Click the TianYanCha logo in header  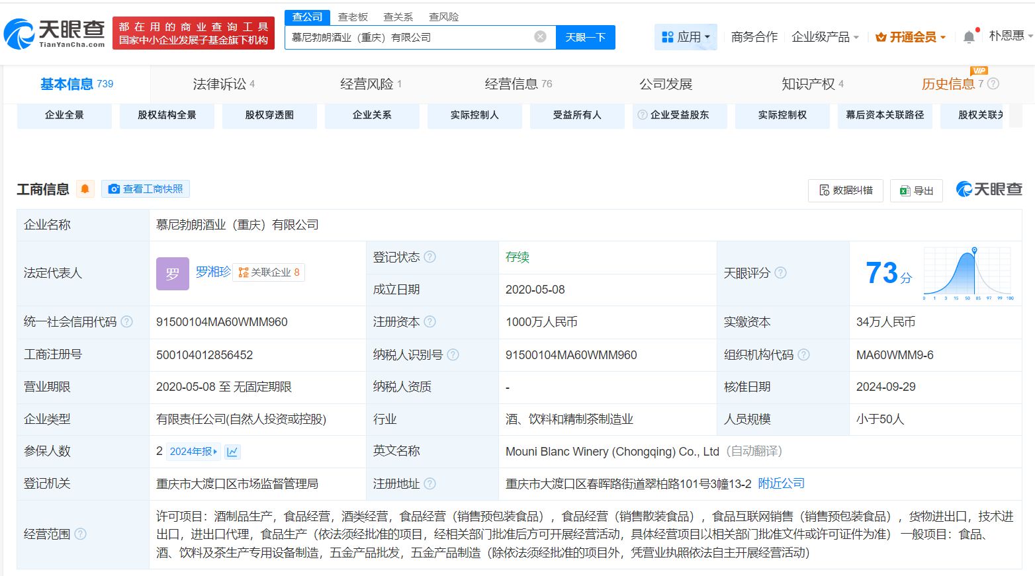point(54,33)
